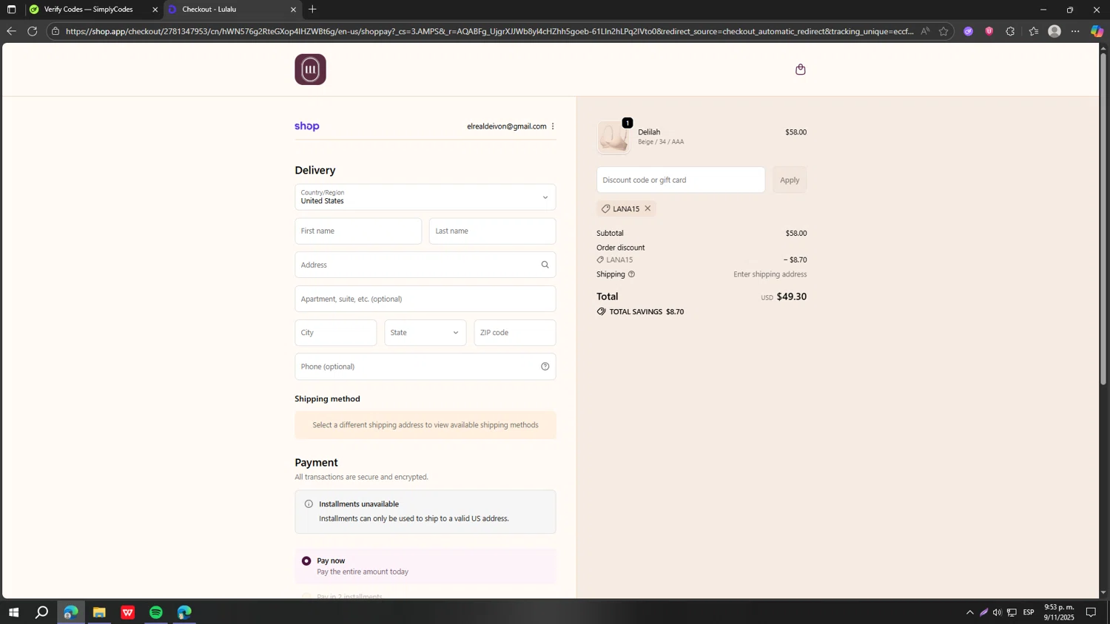The height and width of the screenshot is (624, 1110).
Task: Open Windows search on taskbar
Action: 42,612
